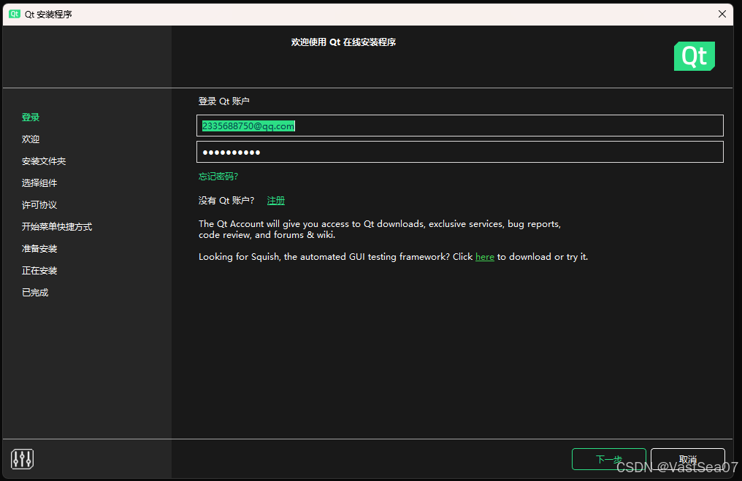Select the 欢迎 step in sidebar
This screenshot has width=742, height=481.
coord(31,139)
